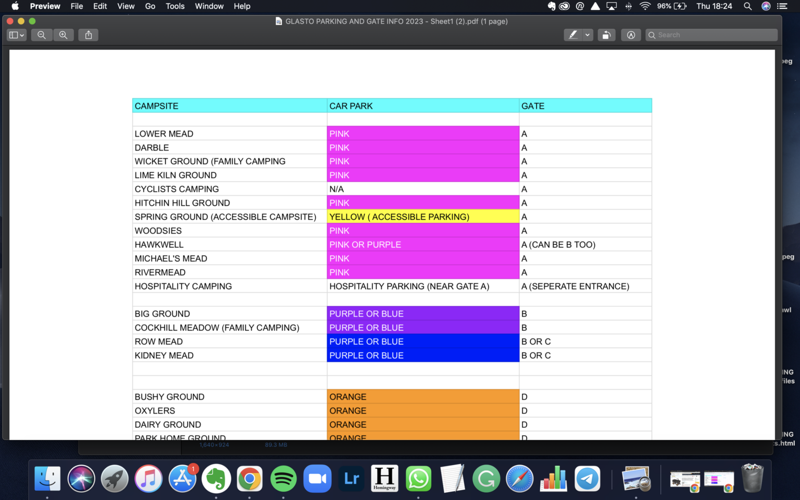
Task: Zoom in on the PDF
Action: (x=63, y=35)
